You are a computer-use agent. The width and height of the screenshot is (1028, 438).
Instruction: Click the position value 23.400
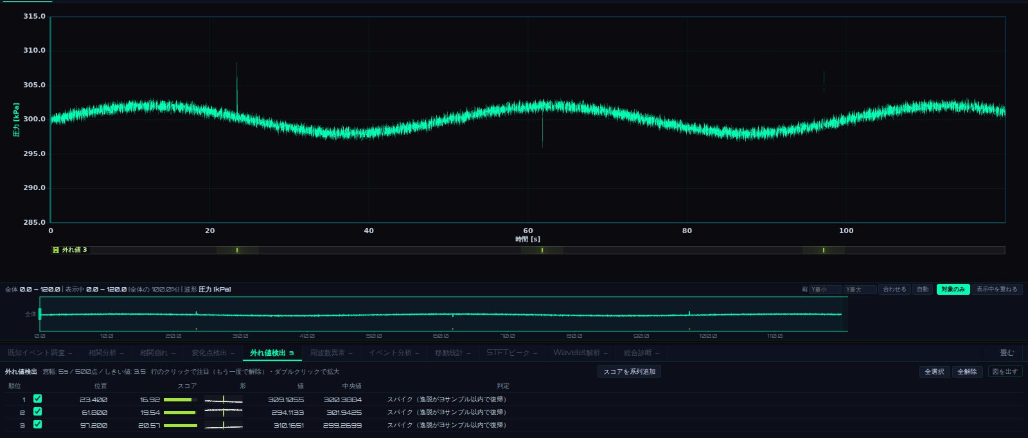tap(94, 399)
